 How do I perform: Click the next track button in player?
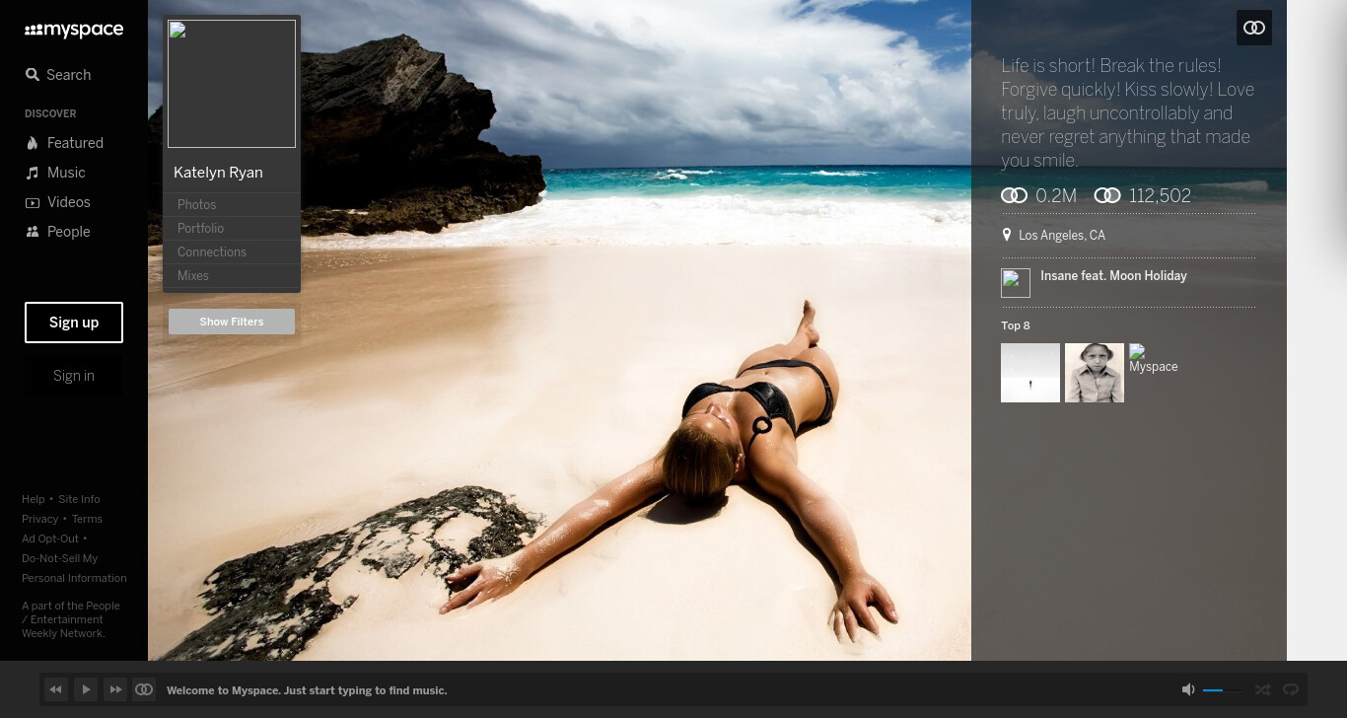click(x=115, y=689)
